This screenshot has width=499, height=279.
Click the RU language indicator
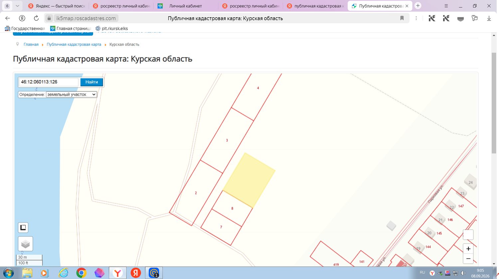click(x=422, y=272)
